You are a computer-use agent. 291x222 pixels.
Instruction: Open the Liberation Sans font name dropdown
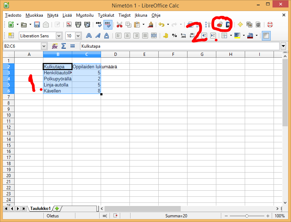(x=59, y=36)
